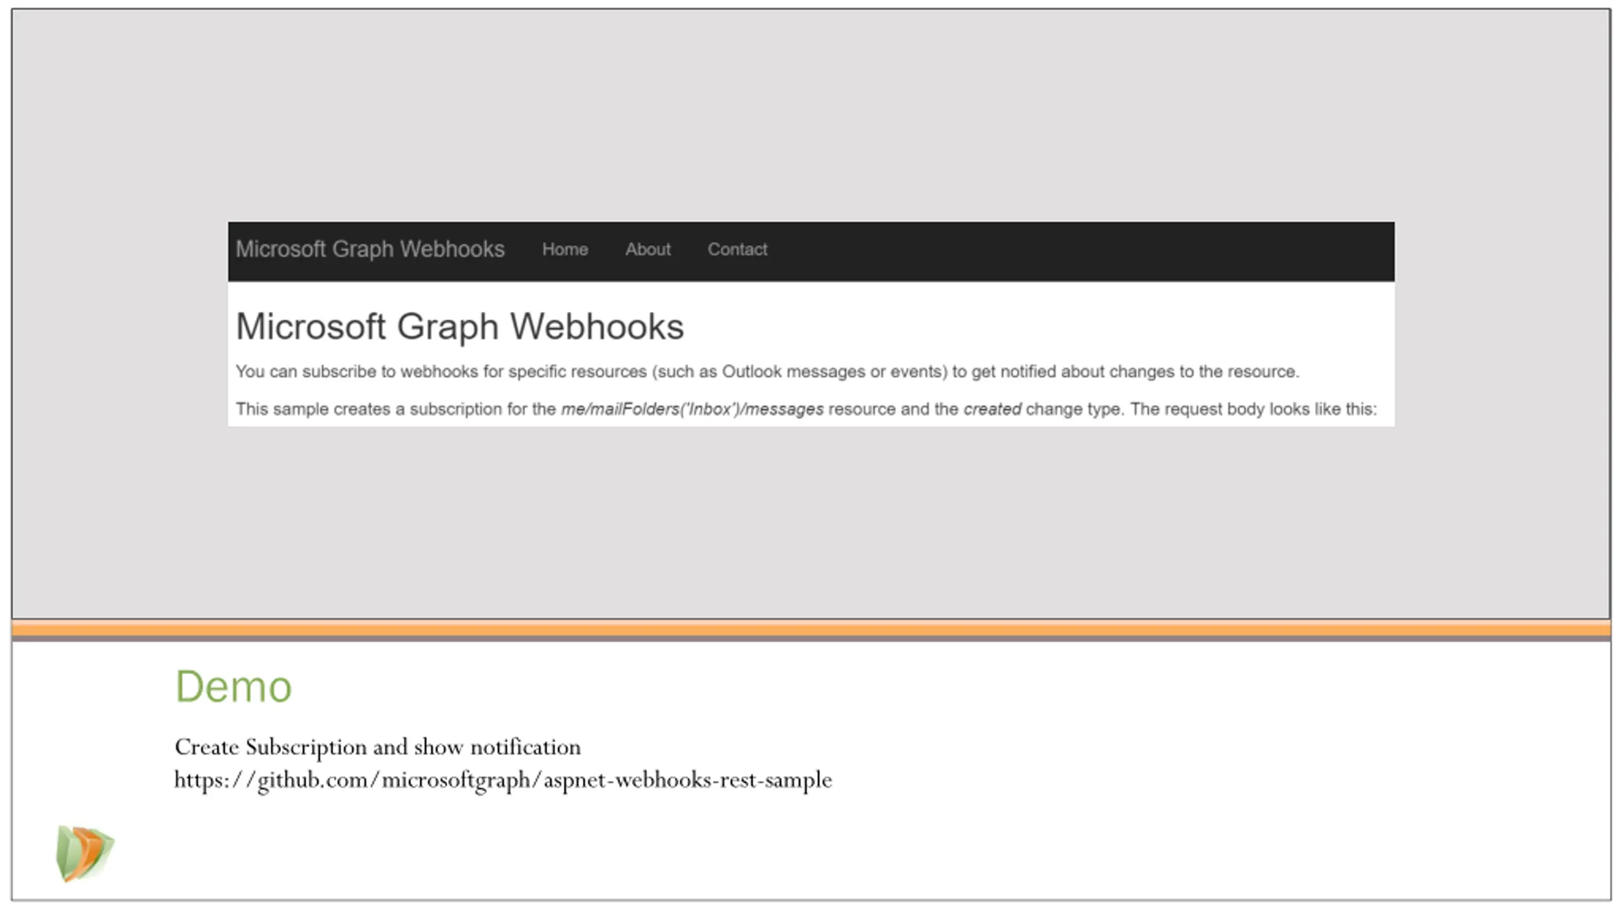Select the github.com aspnet-webhooks-rest-sample URL

[503, 780]
